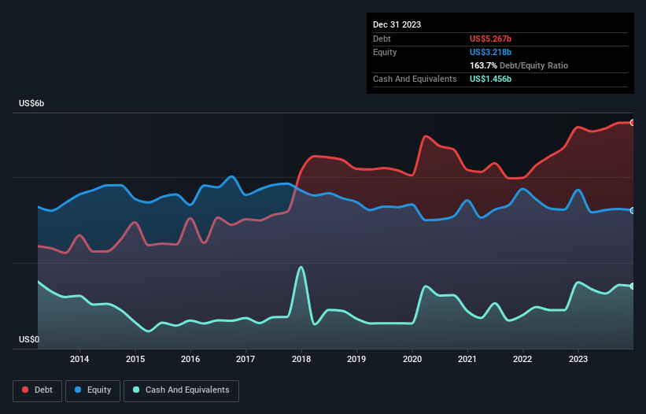This screenshot has width=646, height=414.
Task: Toggle the Debt series legend button
Action: point(37,390)
